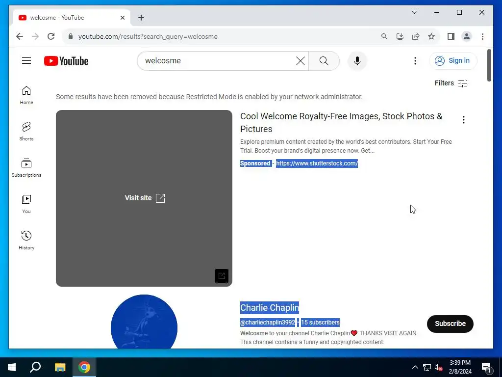Click Chrome in the taskbar
Image resolution: width=502 pixels, height=377 pixels.
(84, 367)
